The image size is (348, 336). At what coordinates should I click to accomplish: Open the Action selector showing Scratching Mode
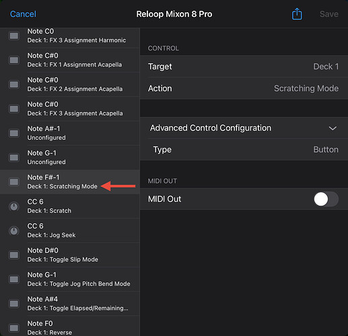click(x=244, y=89)
